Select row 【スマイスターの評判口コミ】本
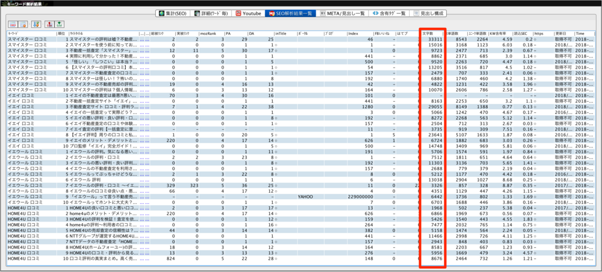Image resolution: width=602 pixels, height=272 pixels. pyautogui.click(x=300, y=67)
